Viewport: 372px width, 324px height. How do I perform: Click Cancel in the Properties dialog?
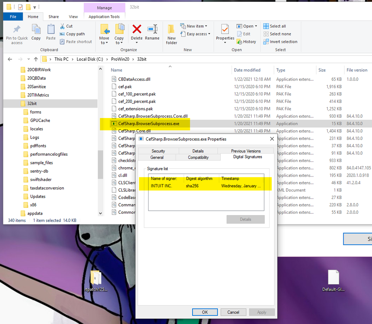tap(233, 312)
